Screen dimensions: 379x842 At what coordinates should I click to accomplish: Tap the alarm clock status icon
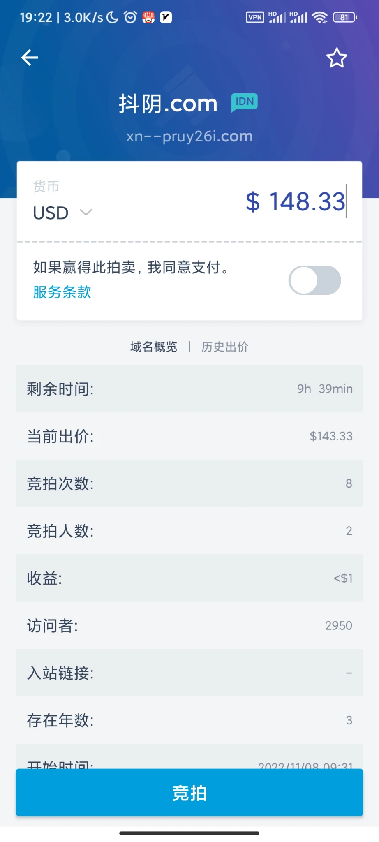[130, 17]
